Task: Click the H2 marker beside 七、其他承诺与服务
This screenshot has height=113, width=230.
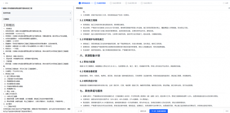Action: 77,90
